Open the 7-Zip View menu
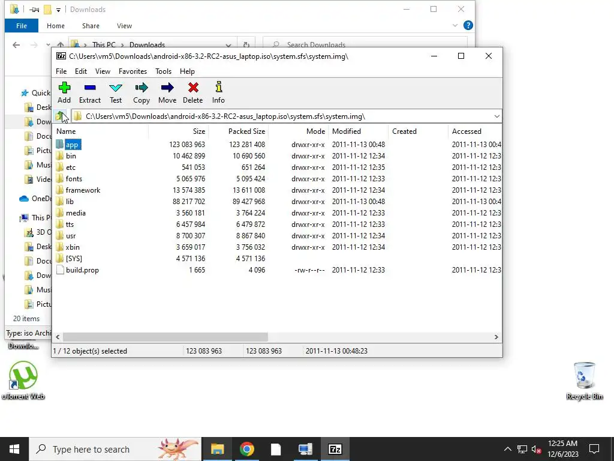 (103, 71)
